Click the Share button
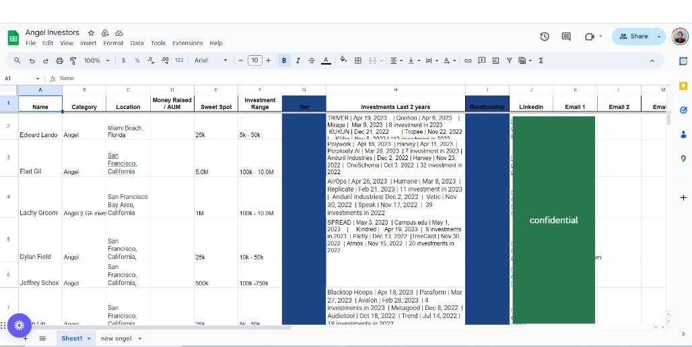The height and width of the screenshot is (347, 692). pyautogui.click(x=633, y=36)
